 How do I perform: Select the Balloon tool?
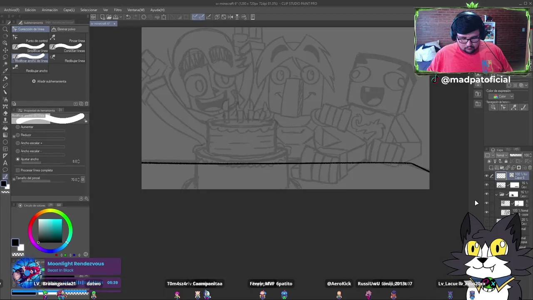(5, 170)
